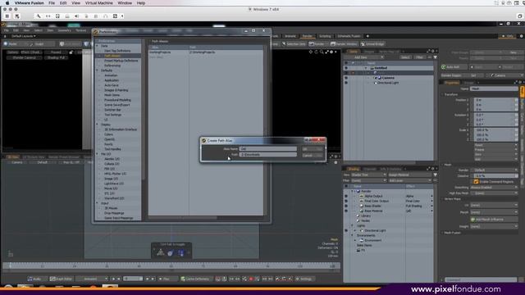Screen dimensions: 525x295
Task: Switch to the Animate layout tab
Action: pos(290,36)
